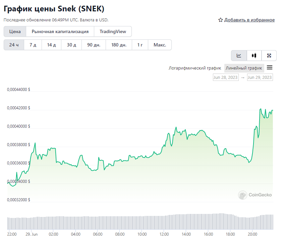Switch to line chart view icon
This screenshot has height=243, width=281.
[x=239, y=55]
